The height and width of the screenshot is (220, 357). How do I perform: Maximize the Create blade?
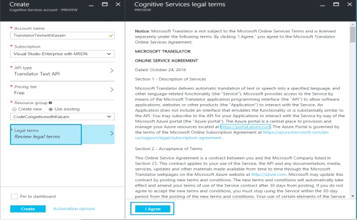click(104, 4)
